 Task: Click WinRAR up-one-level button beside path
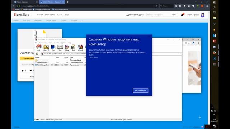37,54
